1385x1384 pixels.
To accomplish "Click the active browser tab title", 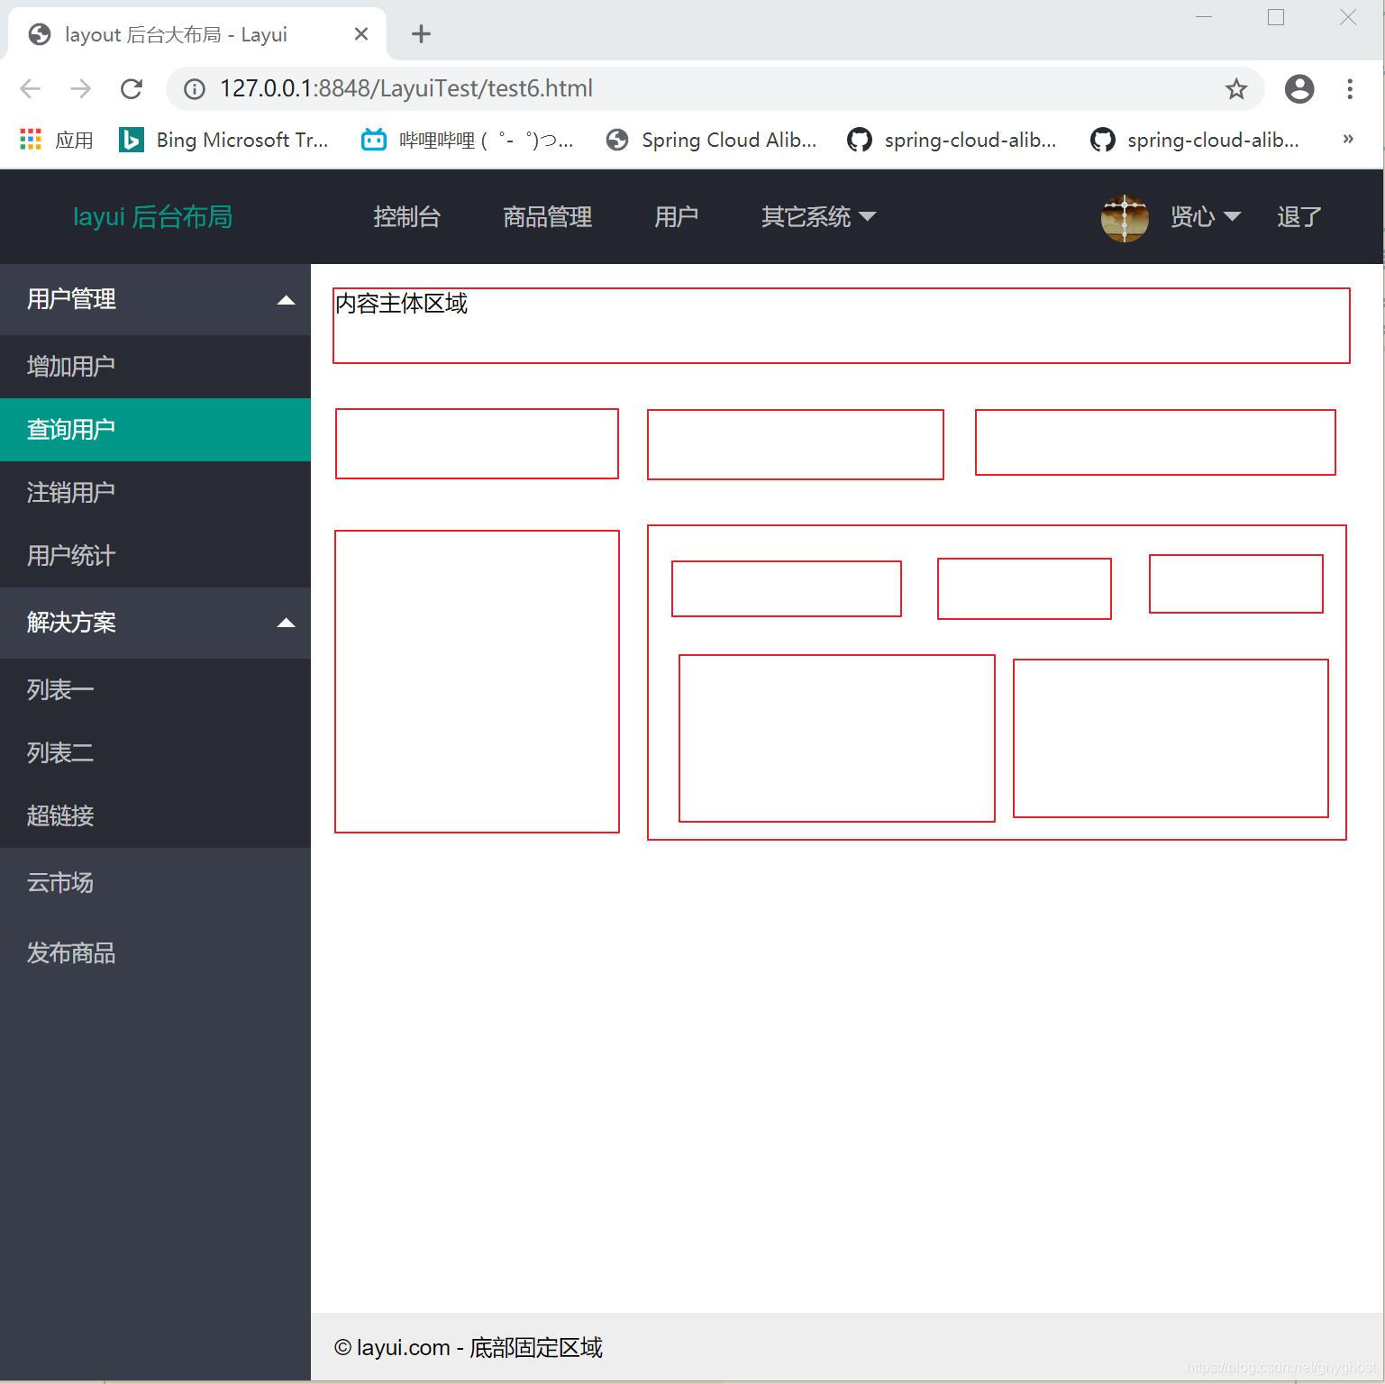I will (x=176, y=34).
